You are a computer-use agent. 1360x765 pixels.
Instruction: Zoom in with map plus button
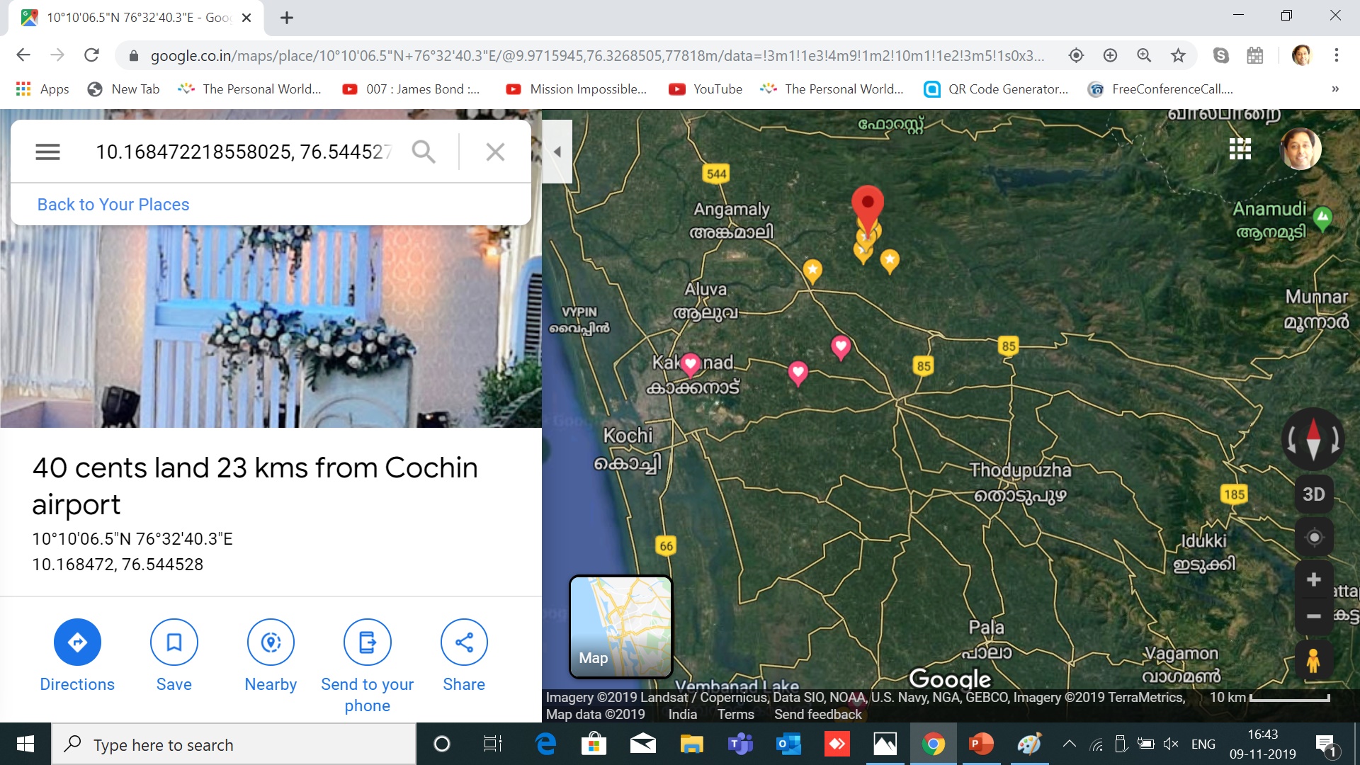[x=1313, y=579]
